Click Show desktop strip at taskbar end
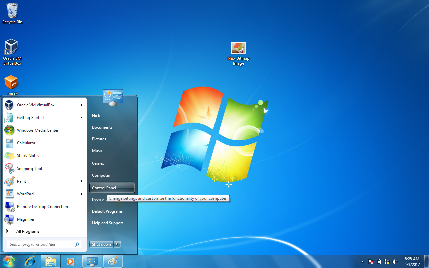This screenshot has width=429, height=268. click(426, 261)
